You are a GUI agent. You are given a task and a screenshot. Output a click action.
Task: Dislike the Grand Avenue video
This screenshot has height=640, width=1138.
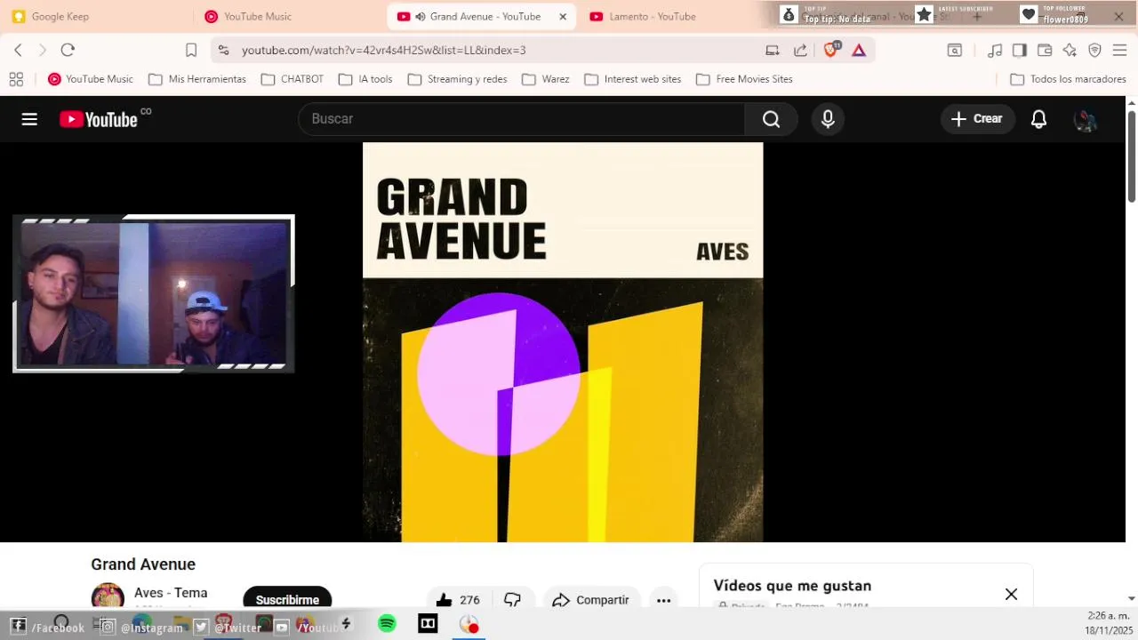512,600
